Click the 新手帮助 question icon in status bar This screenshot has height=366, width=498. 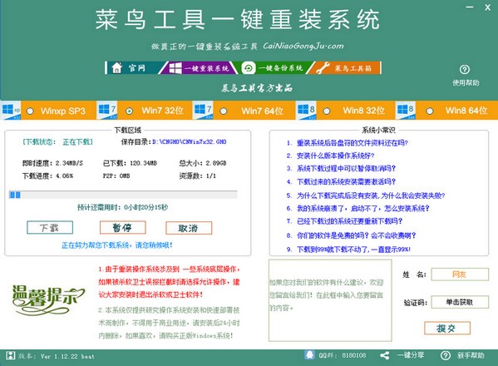(x=446, y=355)
